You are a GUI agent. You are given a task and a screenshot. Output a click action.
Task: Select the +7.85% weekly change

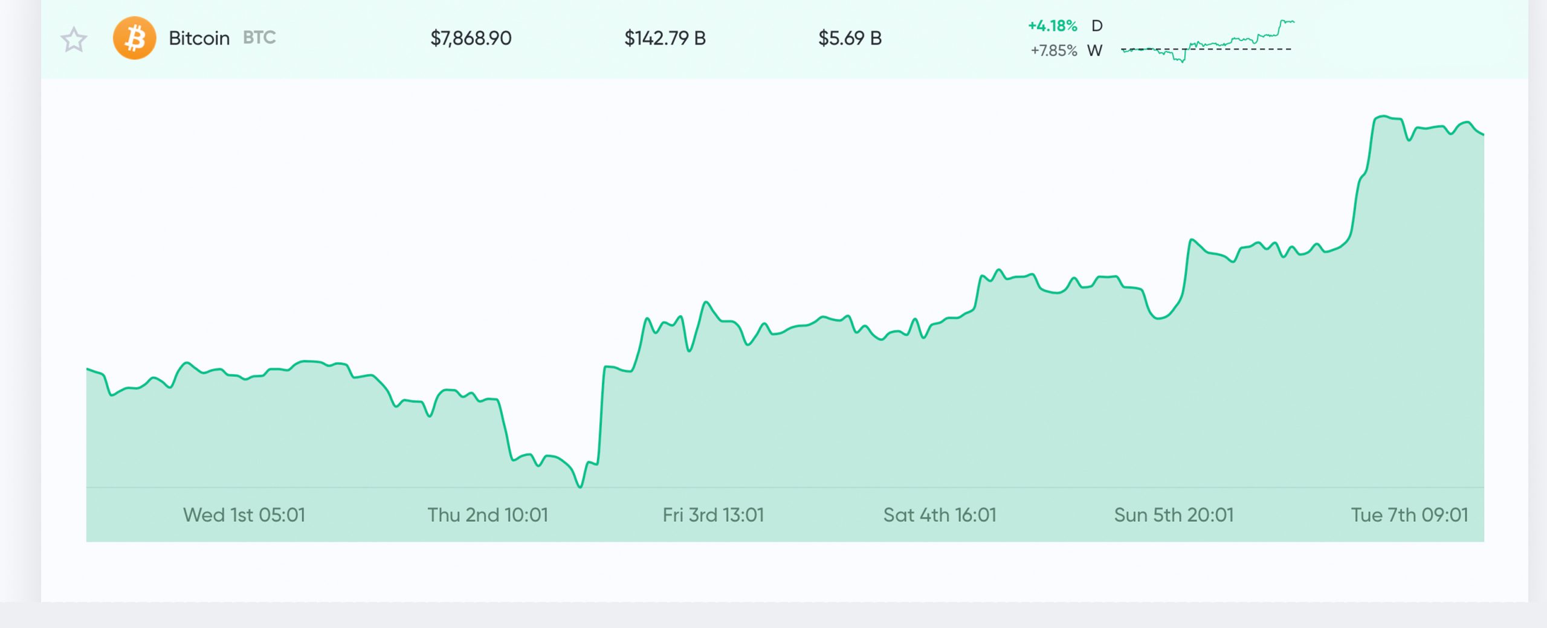point(1054,51)
